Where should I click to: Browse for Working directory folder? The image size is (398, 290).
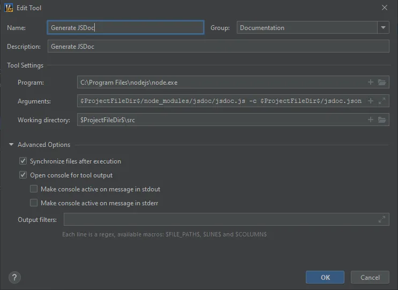[382, 120]
